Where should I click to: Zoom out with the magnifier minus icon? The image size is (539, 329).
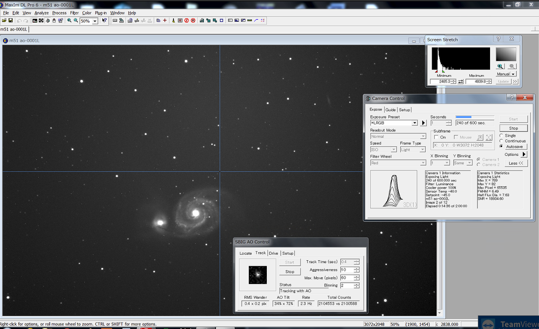click(x=75, y=21)
